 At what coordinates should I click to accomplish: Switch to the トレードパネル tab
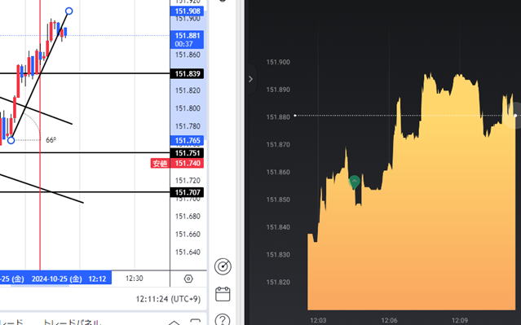72,322
